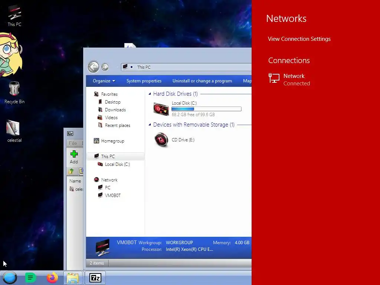This screenshot has width=380, height=285.
Task: Select Local Disk (C:) in navigation tree
Action: [117, 164]
